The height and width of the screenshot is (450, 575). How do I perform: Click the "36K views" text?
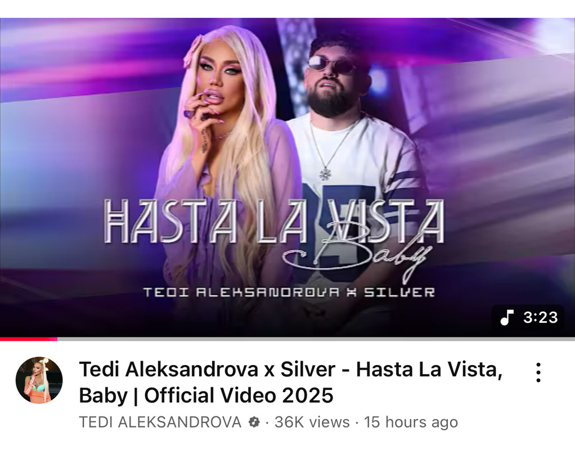(x=312, y=422)
